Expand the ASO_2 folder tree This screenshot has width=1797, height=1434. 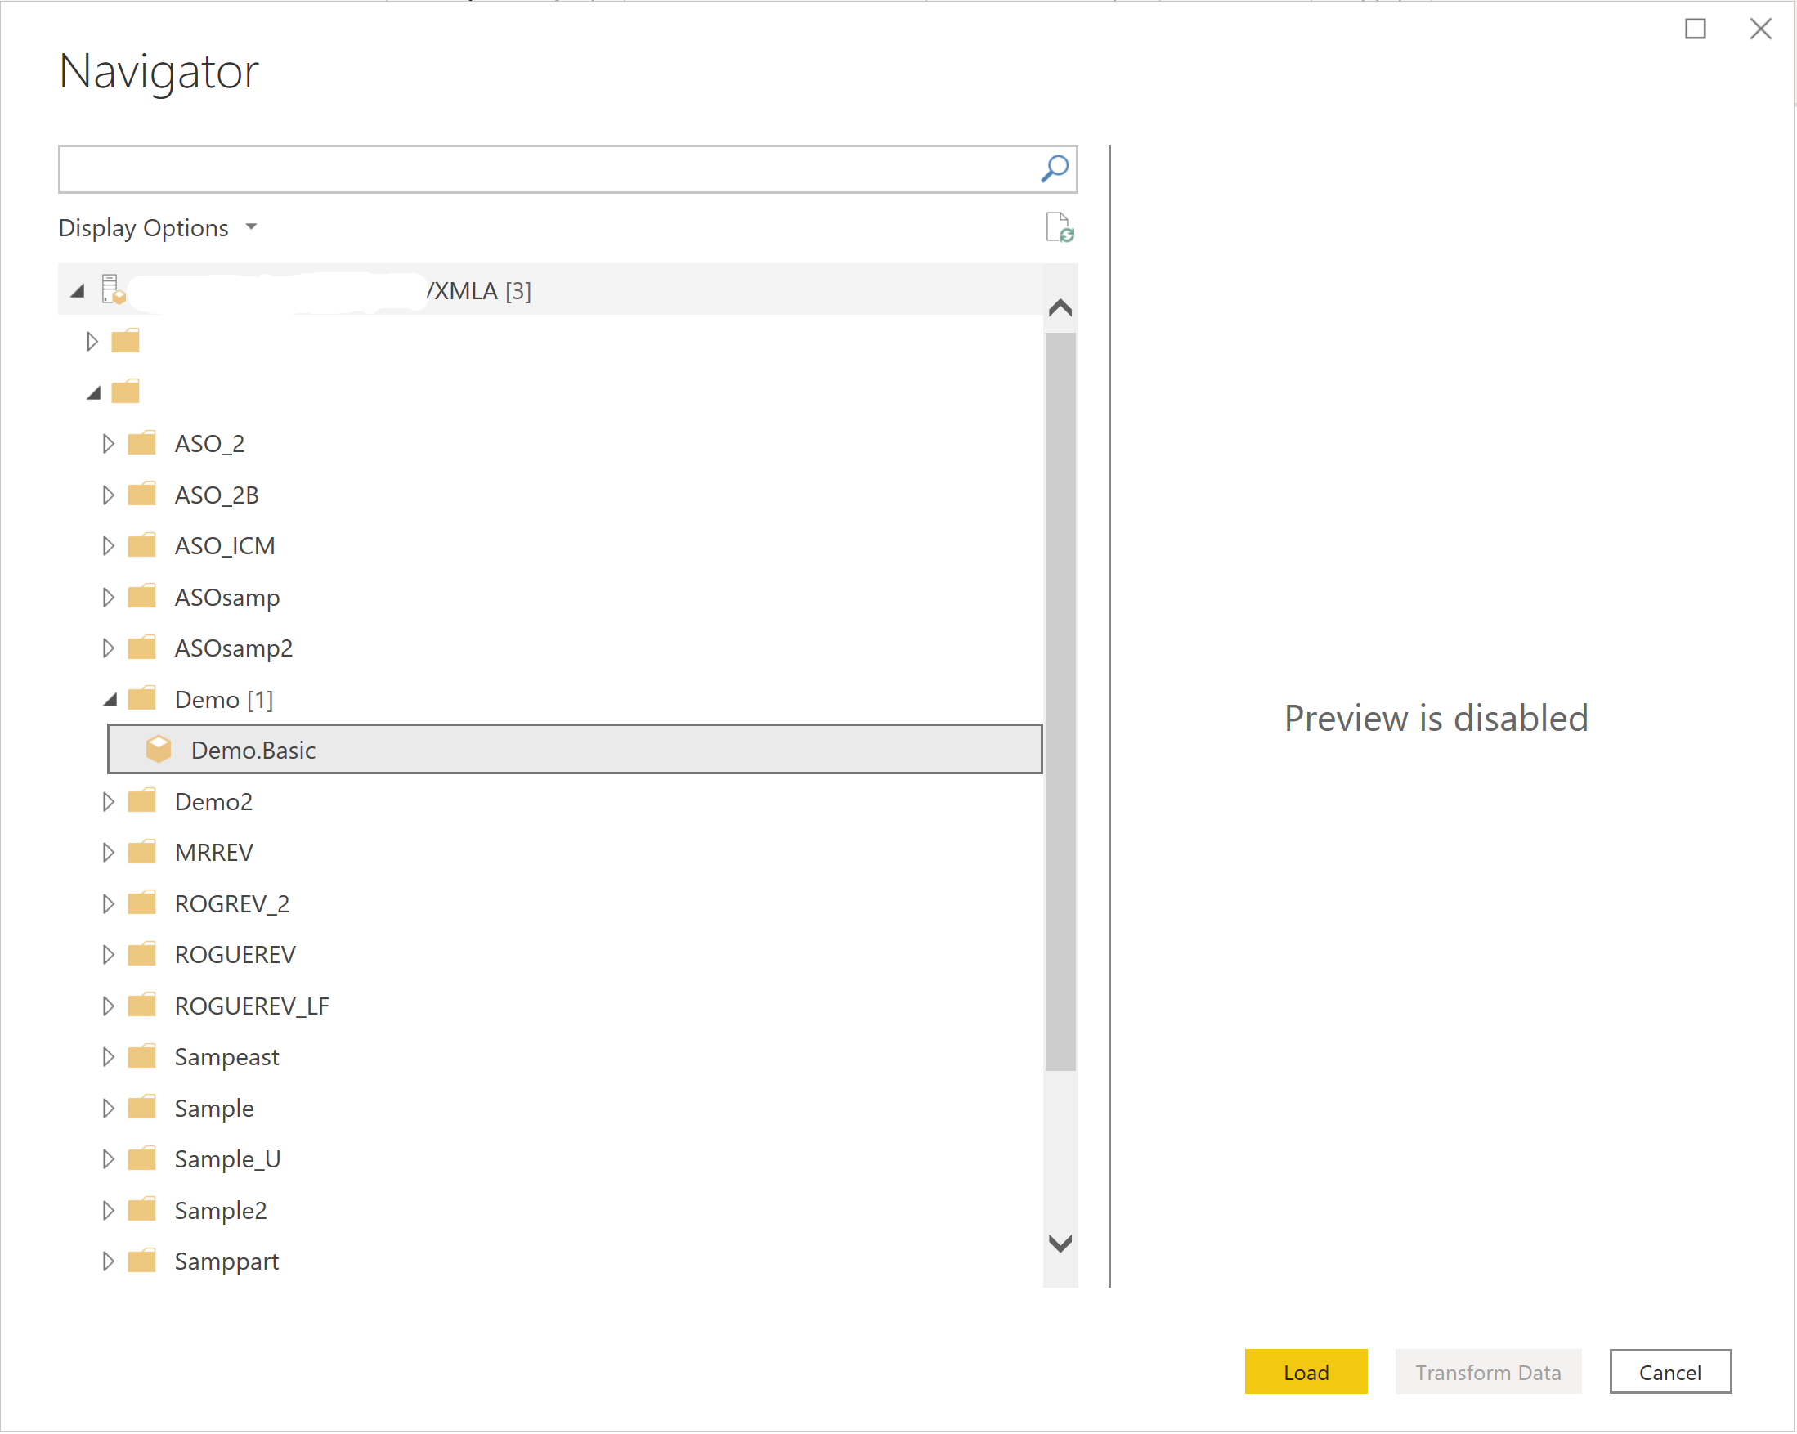[110, 442]
